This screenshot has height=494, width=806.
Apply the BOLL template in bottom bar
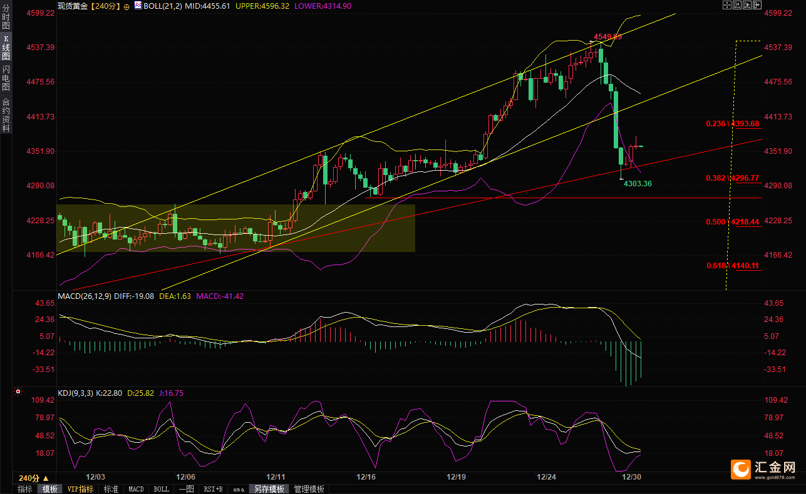[161, 489]
